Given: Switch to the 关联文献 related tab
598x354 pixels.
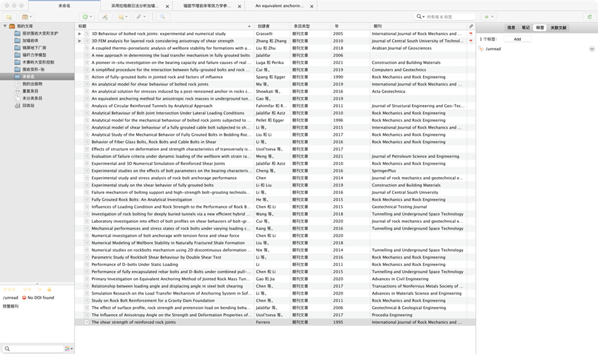Looking at the screenshot, I should point(558,27).
